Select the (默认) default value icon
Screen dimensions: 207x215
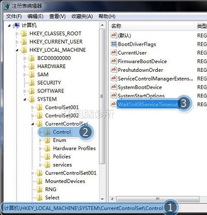coord(114,35)
